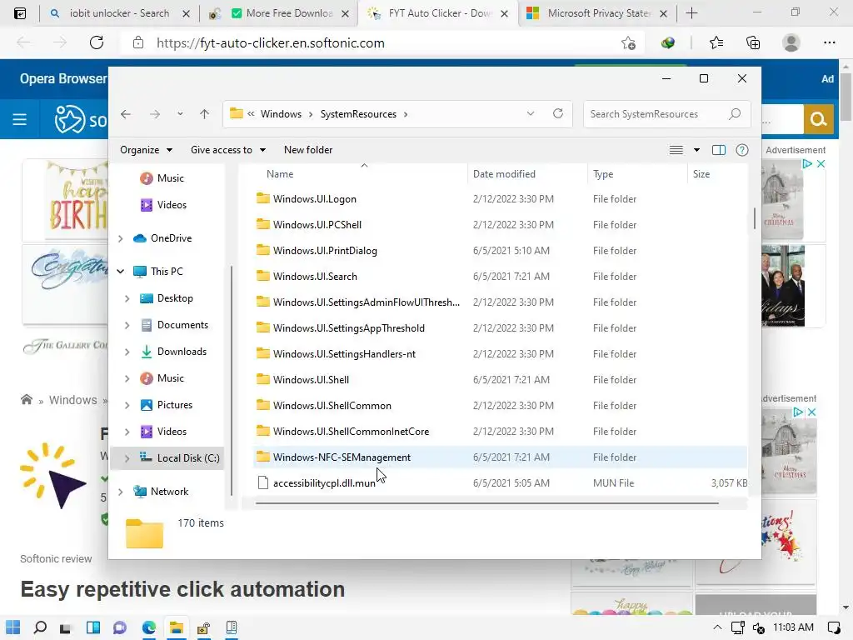Open Pictures in navigation pane
This screenshot has height=640, width=853.
[x=175, y=405]
